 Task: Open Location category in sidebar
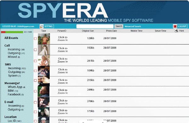tap(10, 117)
